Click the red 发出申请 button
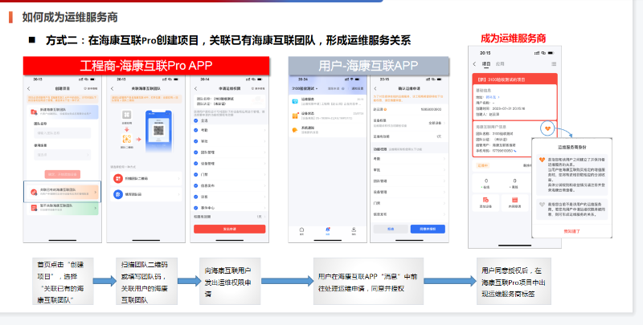 [230, 230]
